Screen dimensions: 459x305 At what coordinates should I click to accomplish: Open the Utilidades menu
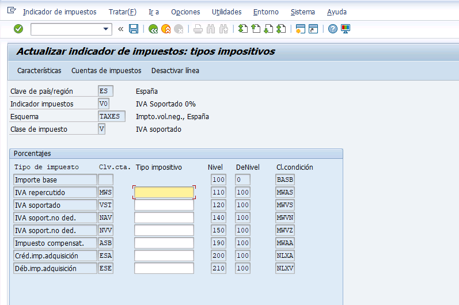coord(226,12)
